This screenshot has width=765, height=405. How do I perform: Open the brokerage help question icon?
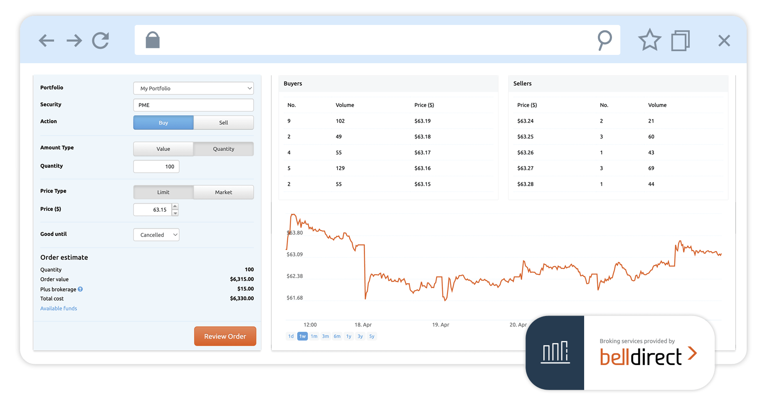80,289
